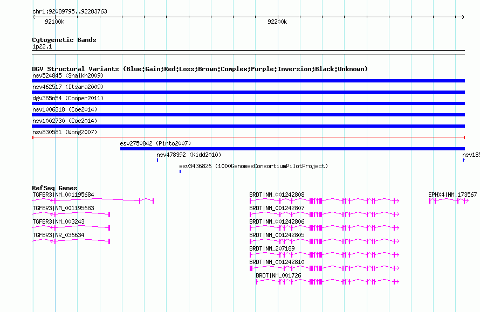This screenshot has width=480, height=312.
Task: Select the EPHX4 NM_173567 gene glyph
Action: tap(449, 201)
